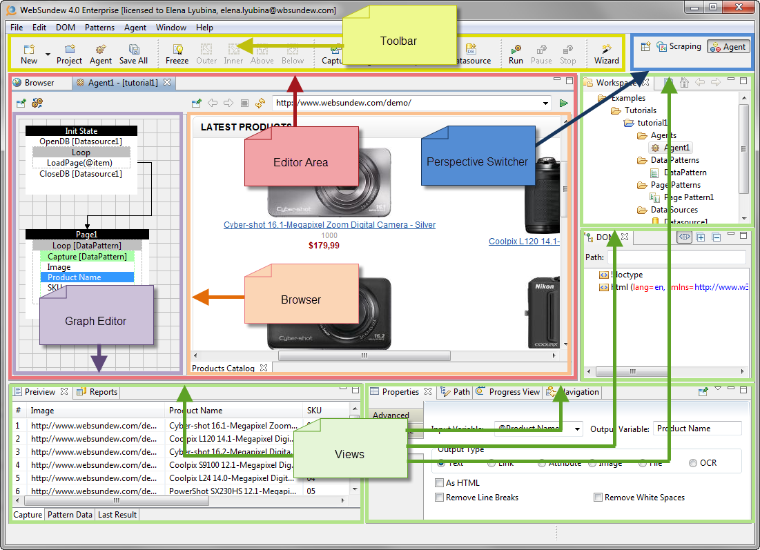
Task: Click the Save All toolbar icon
Action: (133, 50)
